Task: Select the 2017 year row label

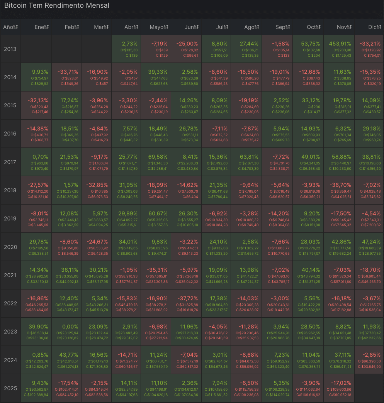Action: tap(10, 162)
